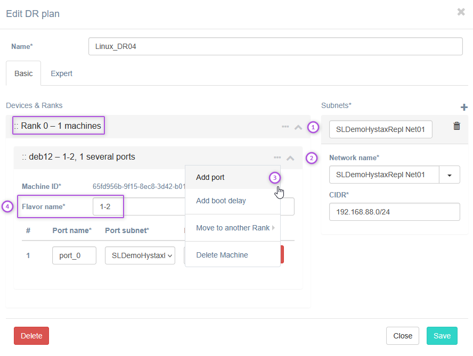This screenshot has width=473, height=356.
Task: Delete subnet using the trash icon
Action: click(456, 126)
